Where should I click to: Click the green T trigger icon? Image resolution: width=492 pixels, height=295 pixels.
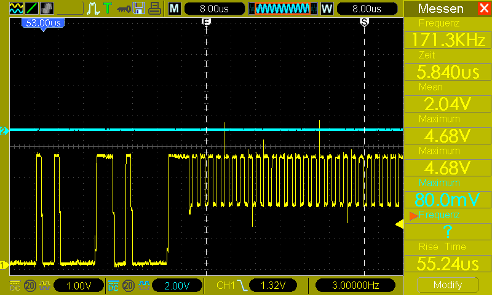pos(108,8)
